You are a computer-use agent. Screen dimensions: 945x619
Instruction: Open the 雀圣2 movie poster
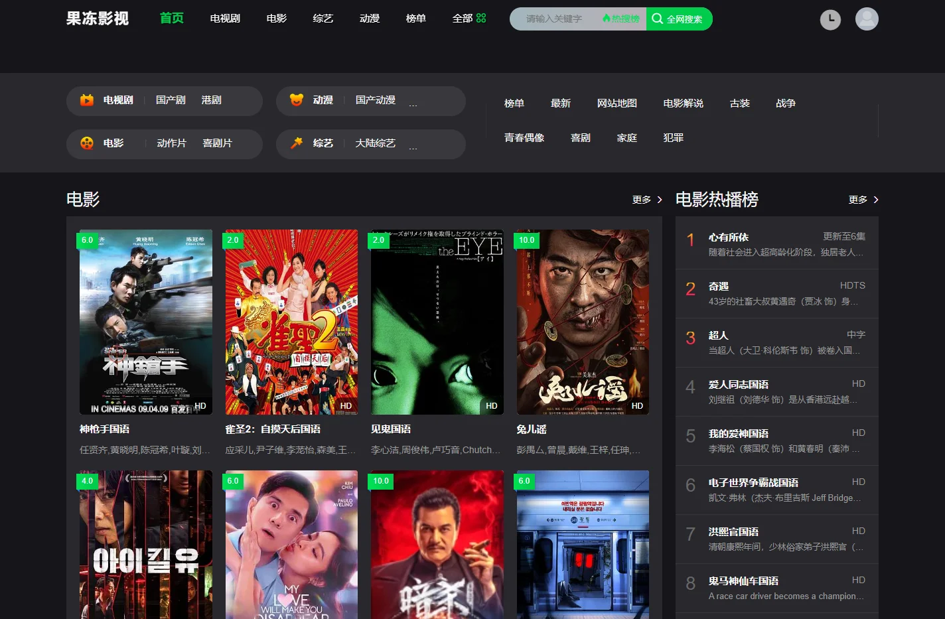point(291,322)
